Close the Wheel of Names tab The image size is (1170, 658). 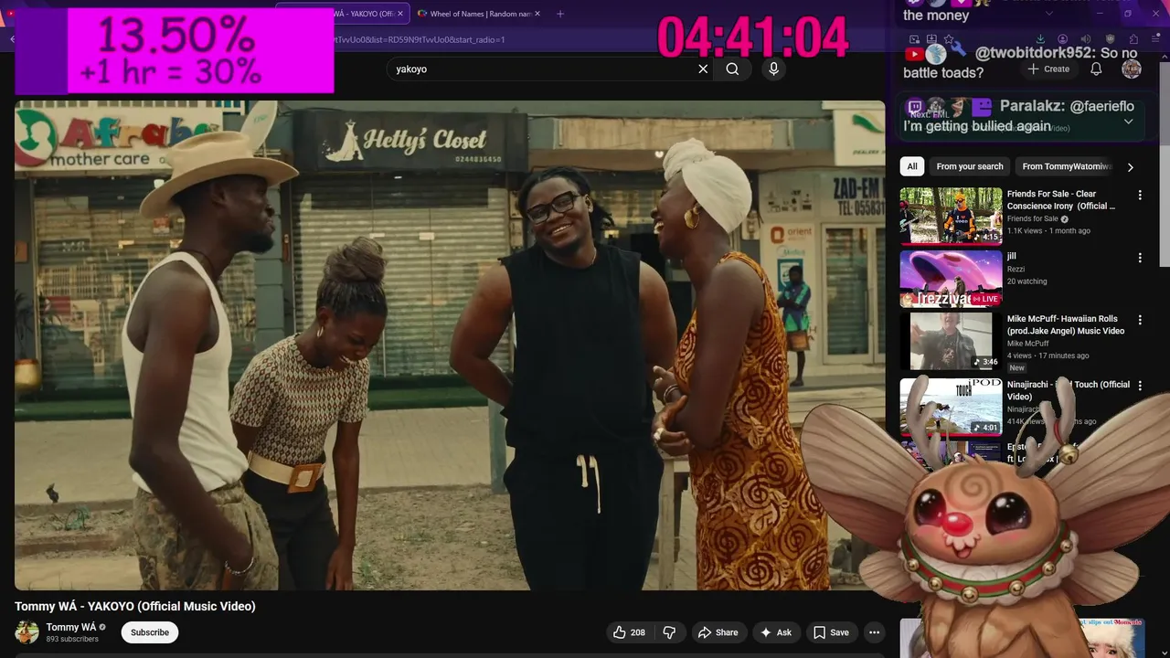point(537,14)
